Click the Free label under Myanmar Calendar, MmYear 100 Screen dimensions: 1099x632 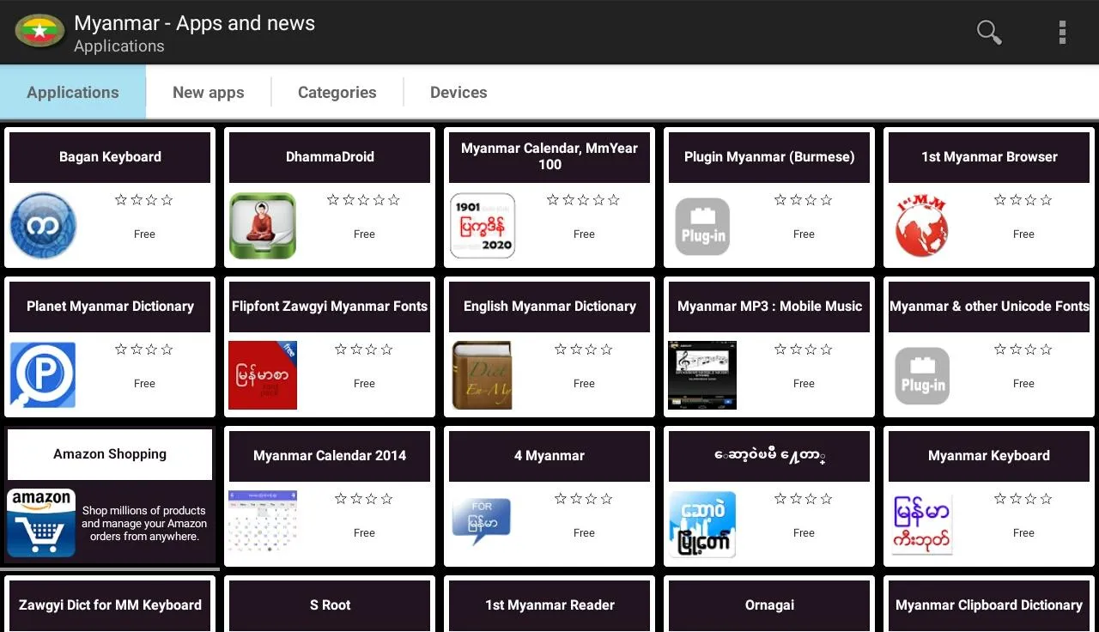pyautogui.click(x=584, y=234)
